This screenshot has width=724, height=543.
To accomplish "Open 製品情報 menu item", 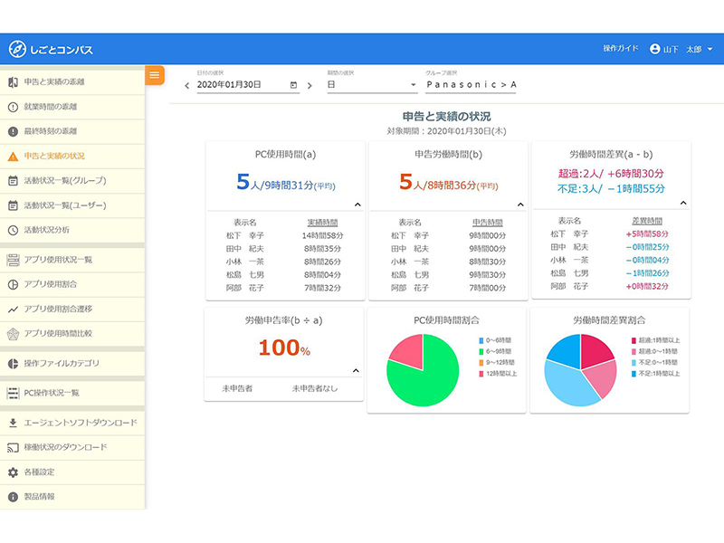I will click(x=72, y=497).
